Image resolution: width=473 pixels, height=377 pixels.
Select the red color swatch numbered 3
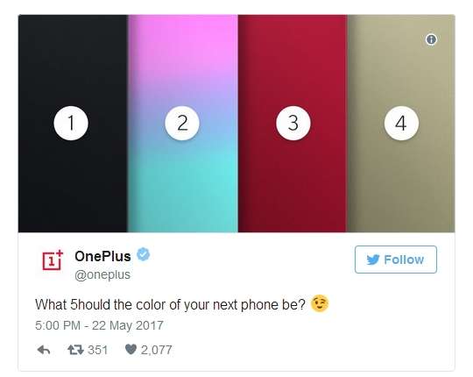(293, 124)
